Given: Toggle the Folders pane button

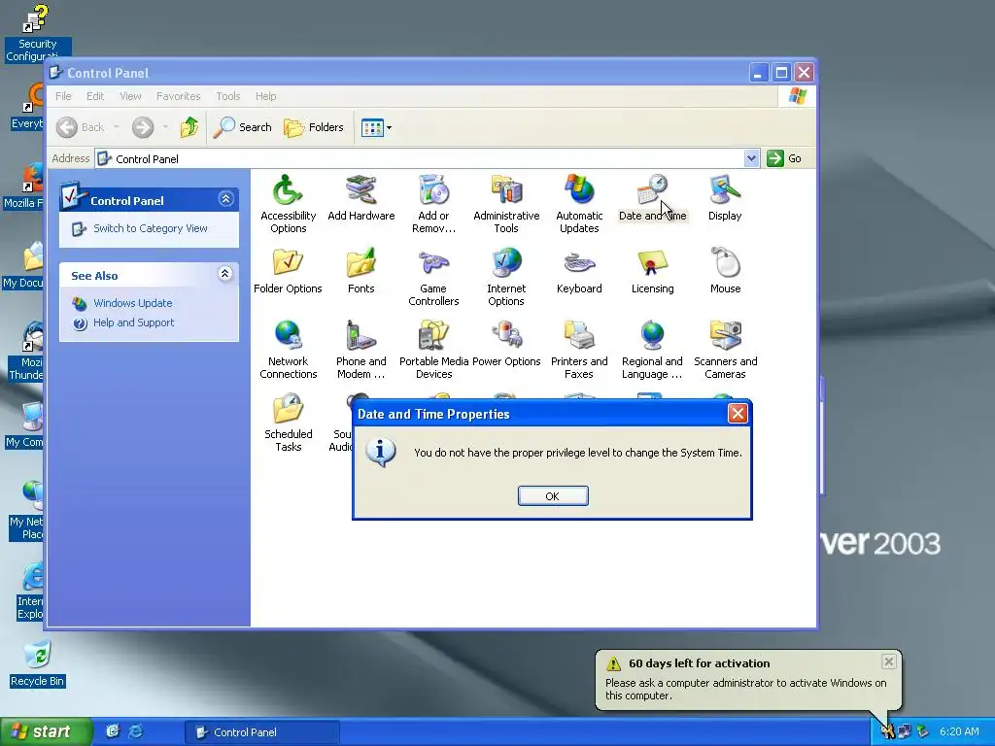Looking at the screenshot, I should click(314, 127).
